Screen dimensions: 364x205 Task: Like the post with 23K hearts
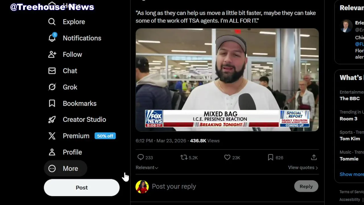pos(227,157)
